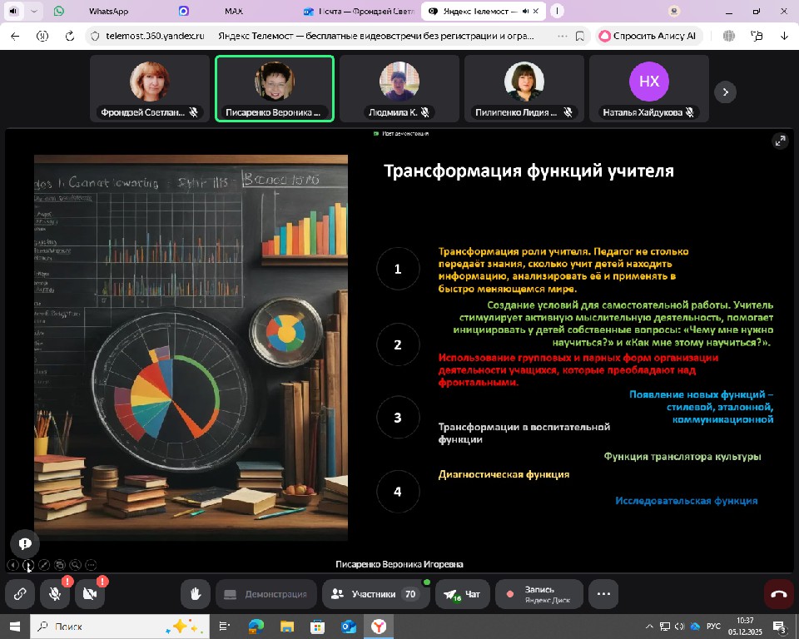The image size is (799, 639).
Task: Click the Демонстрация screen share button
Action: tap(266, 594)
